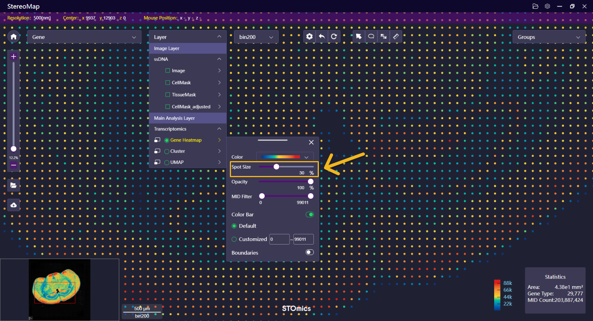Click the undo arrow icon
This screenshot has height=321, width=593.
coord(322,36)
